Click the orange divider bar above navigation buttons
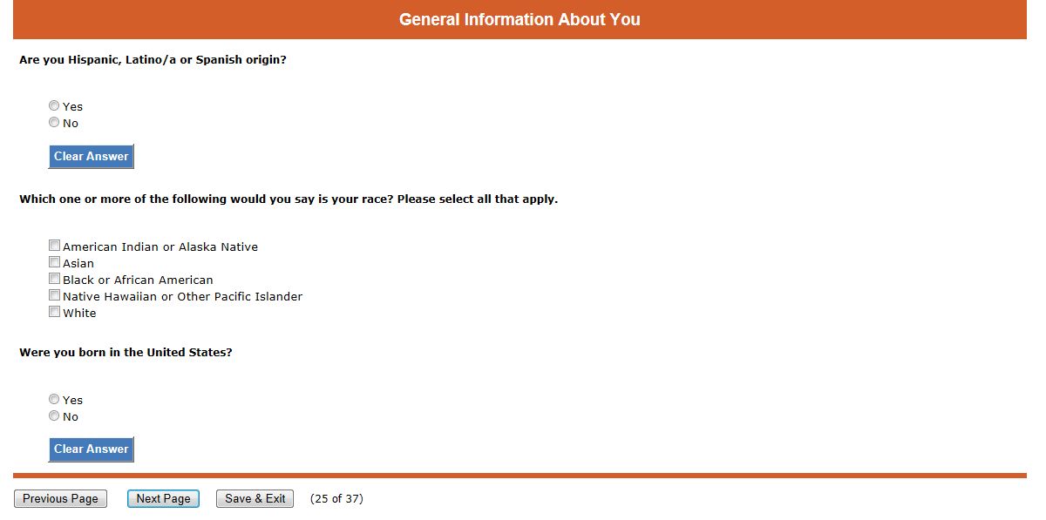1046x520 pixels. (x=520, y=476)
